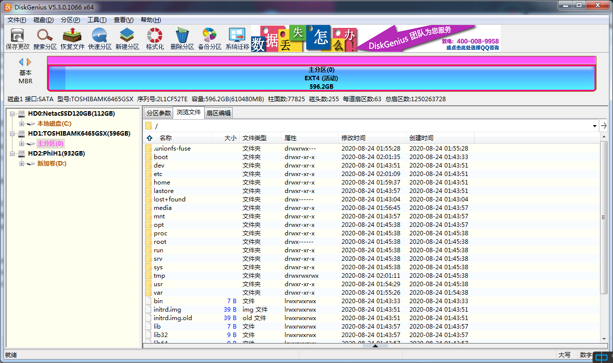Expand the 本地磁盘(C:) tree node
613x363 pixels.
[21, 124]
